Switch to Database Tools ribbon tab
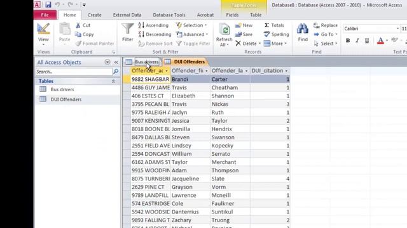407x228 pixels. 169,15
